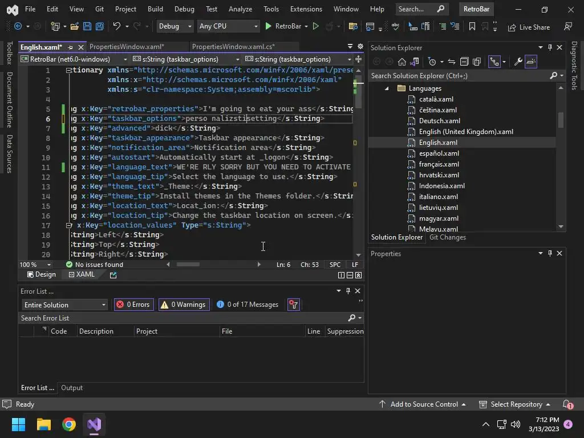Image resolution: width=584 pixels, height=438 pixels.
Task: Switch to the Design view tab
Action: tap(42, 274)
